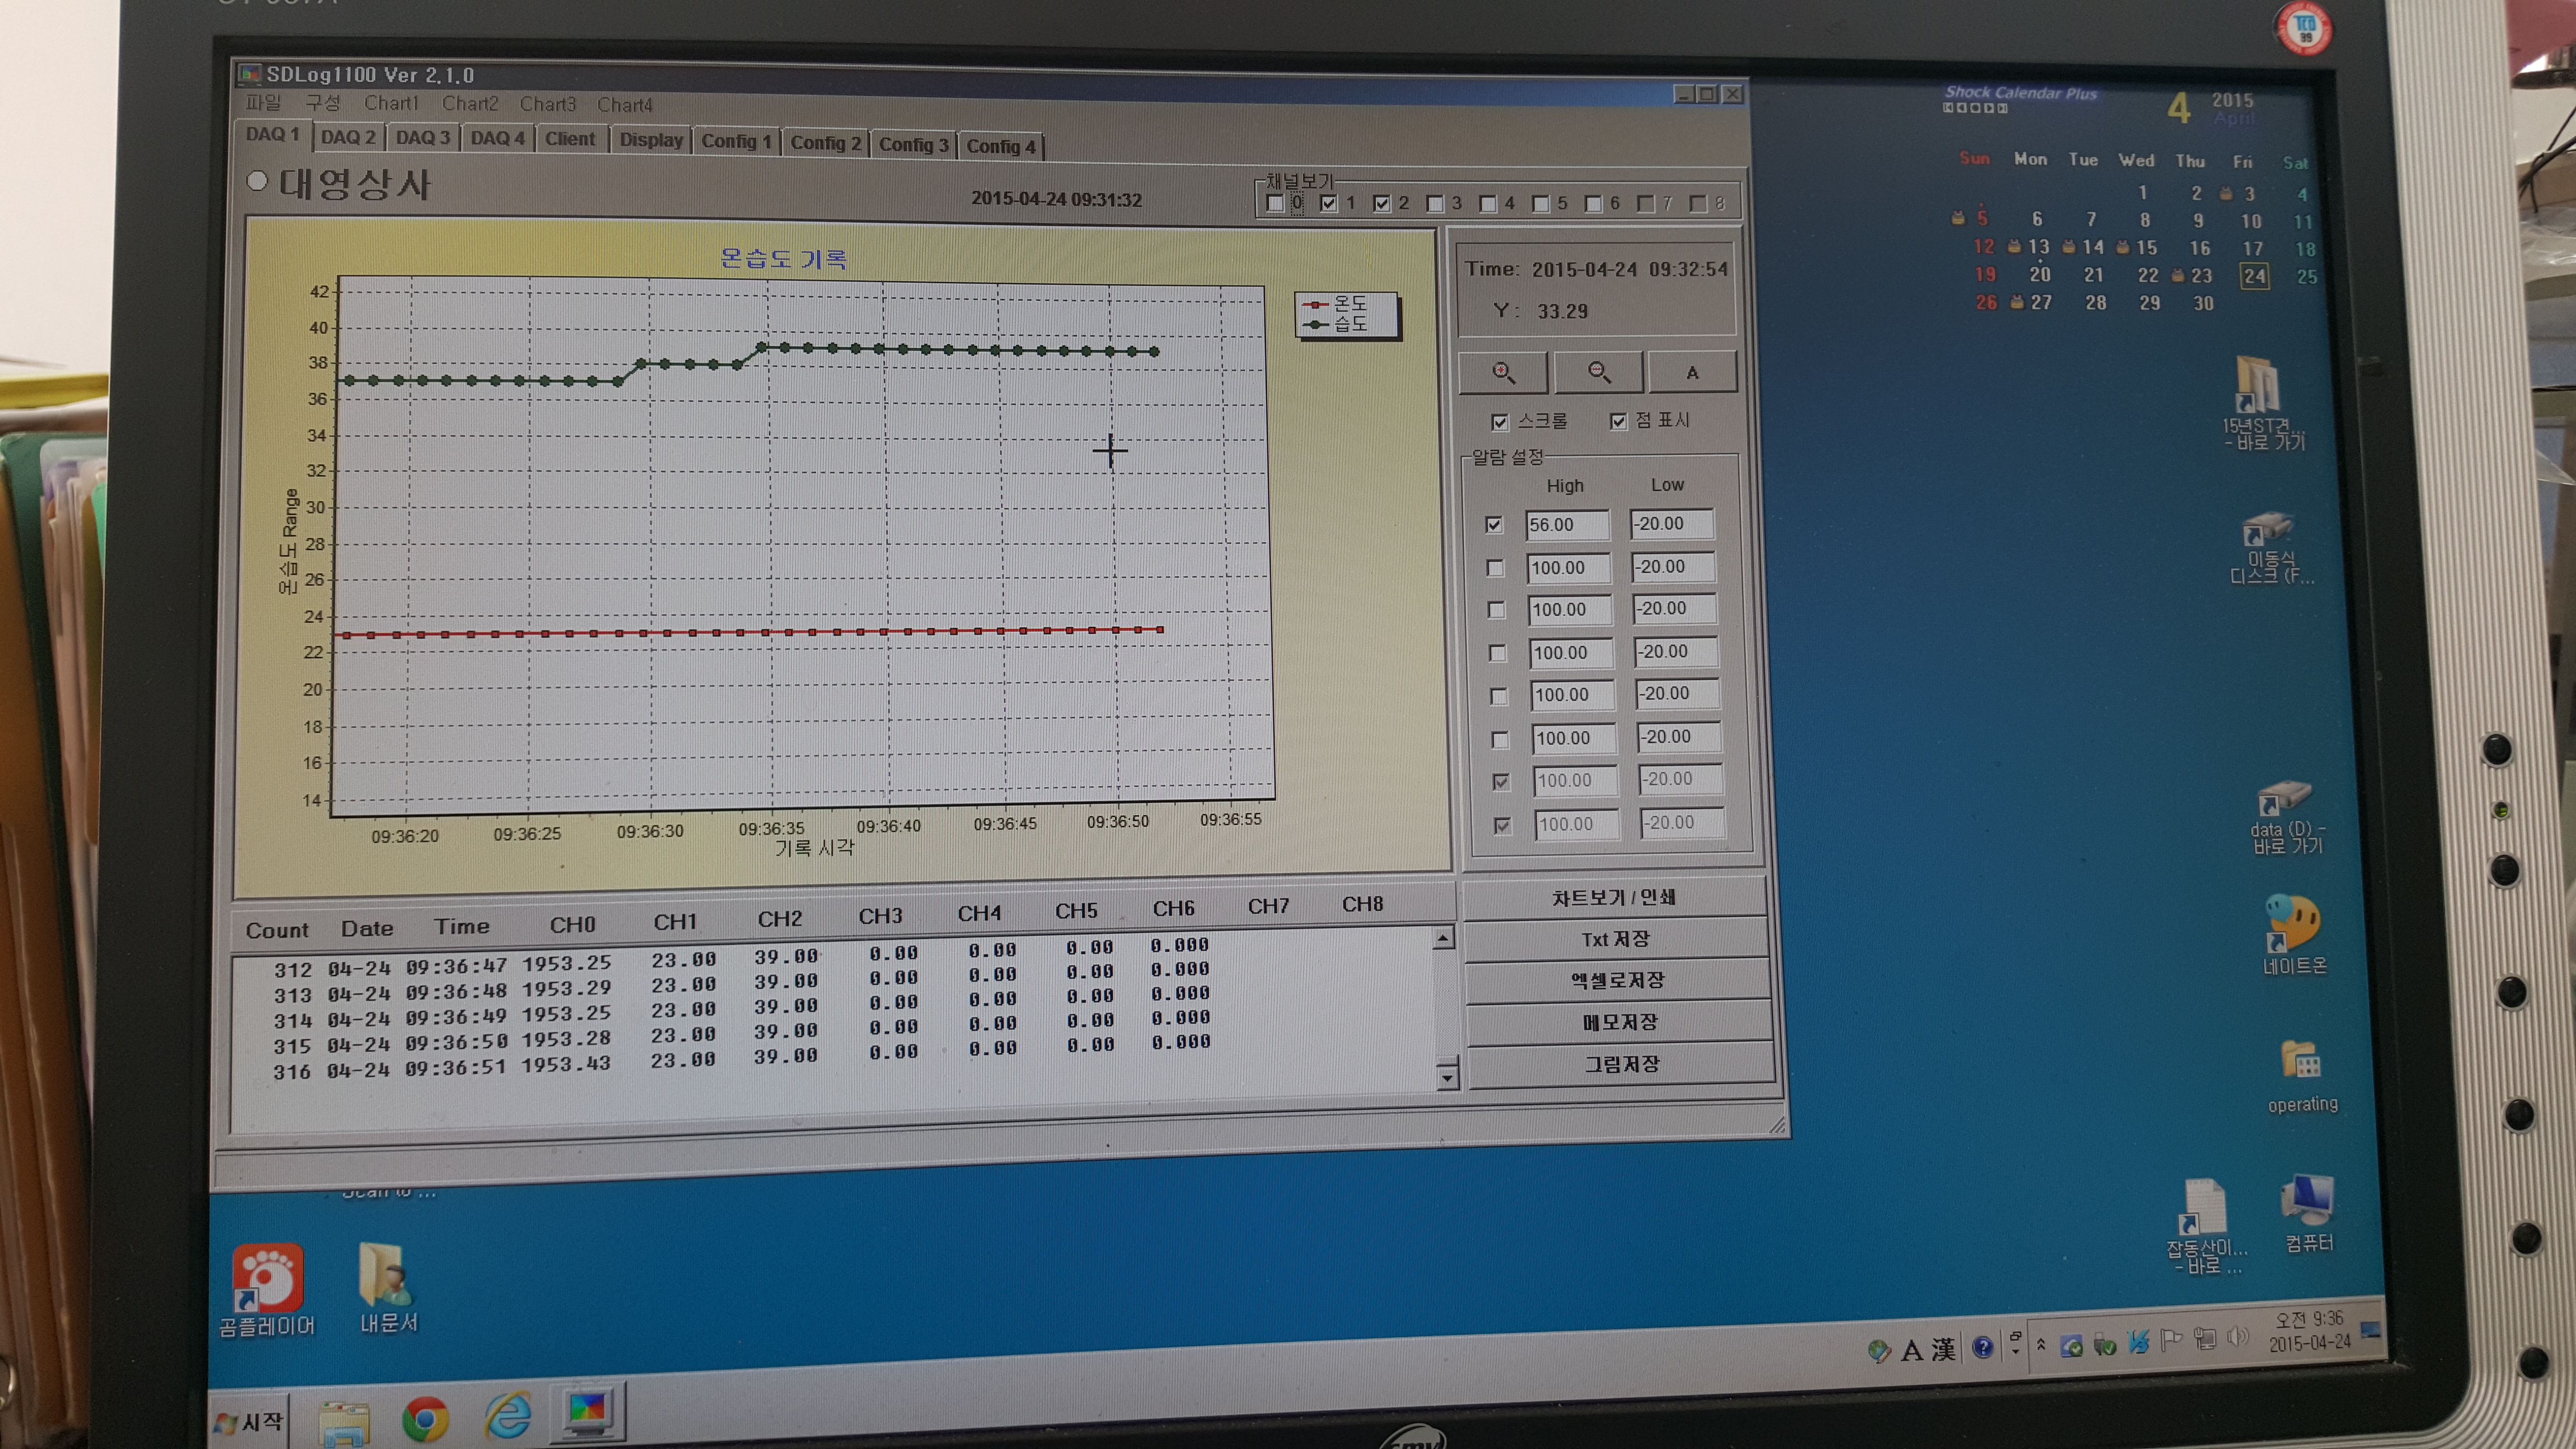Click the 'A' auto-scale button
This screenshot has width=2576, height=1449.
(x=1692, y=373)
